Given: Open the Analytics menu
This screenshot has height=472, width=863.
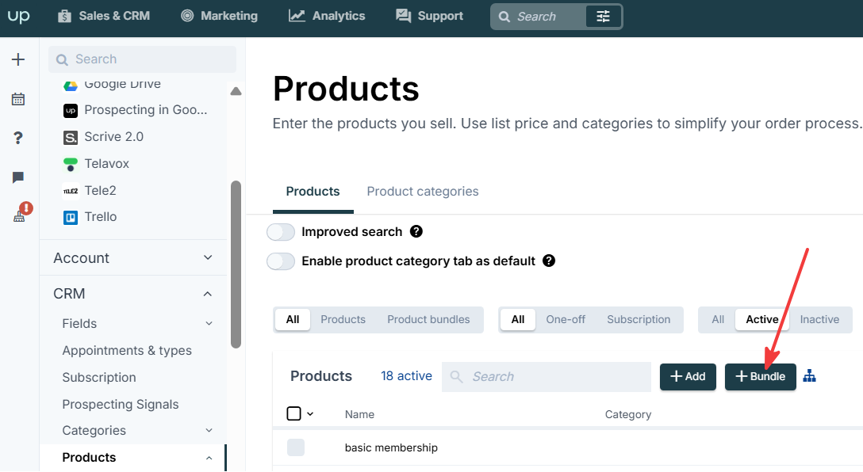Looking at the screenshot, I should (x=327, y=16).
